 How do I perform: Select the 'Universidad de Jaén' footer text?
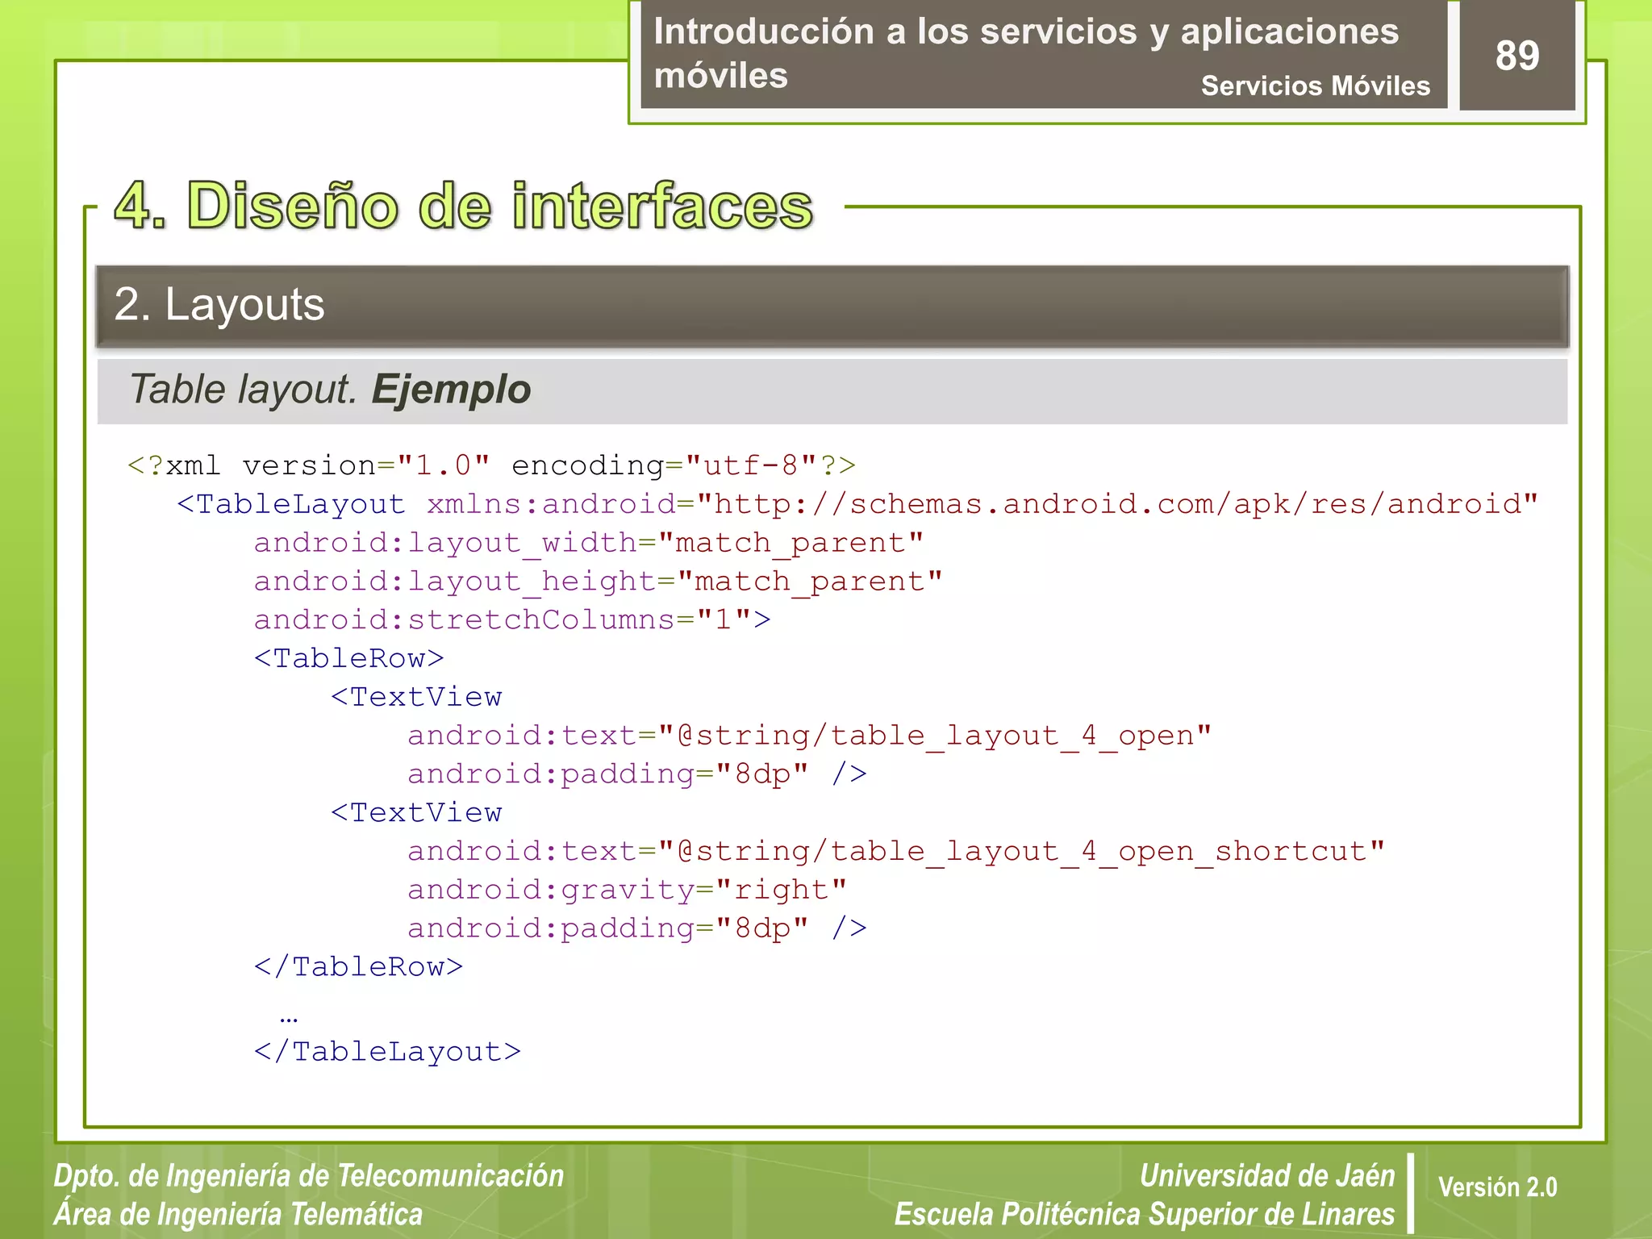1267,1176
